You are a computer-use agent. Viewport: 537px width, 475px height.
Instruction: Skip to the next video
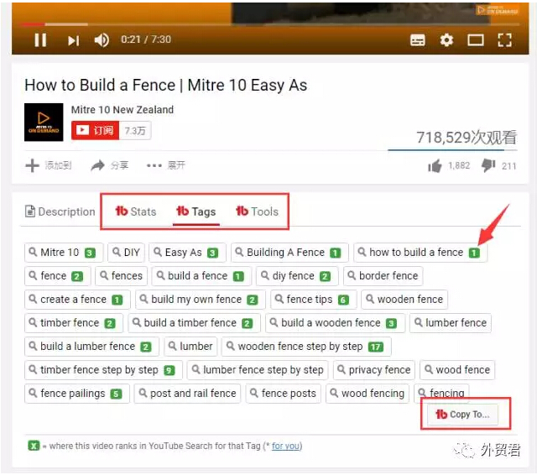73,40
